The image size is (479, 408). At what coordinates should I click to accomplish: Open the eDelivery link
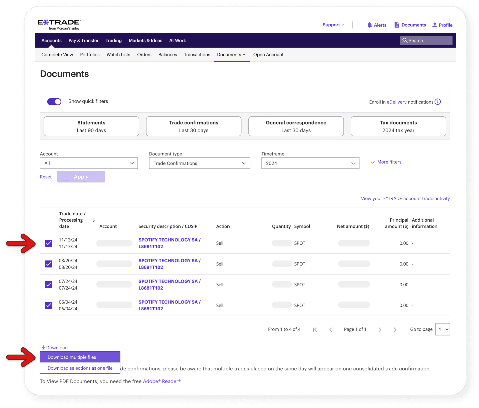(397, 102)
